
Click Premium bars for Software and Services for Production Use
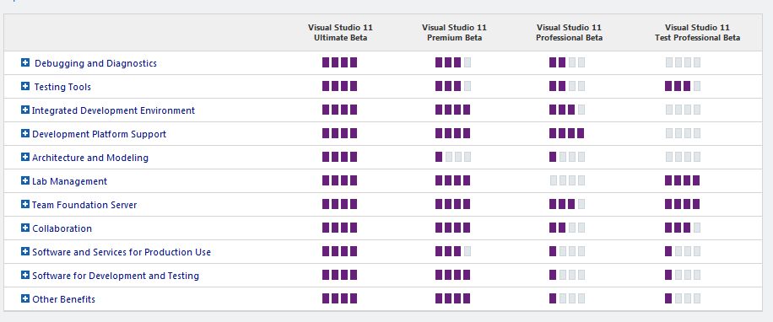point(453,251)
